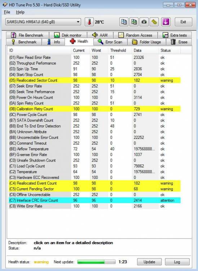Viewport: 198px width, 271px height.
Task: Switch to the Benchmark tab
Action: coord(24,42)
